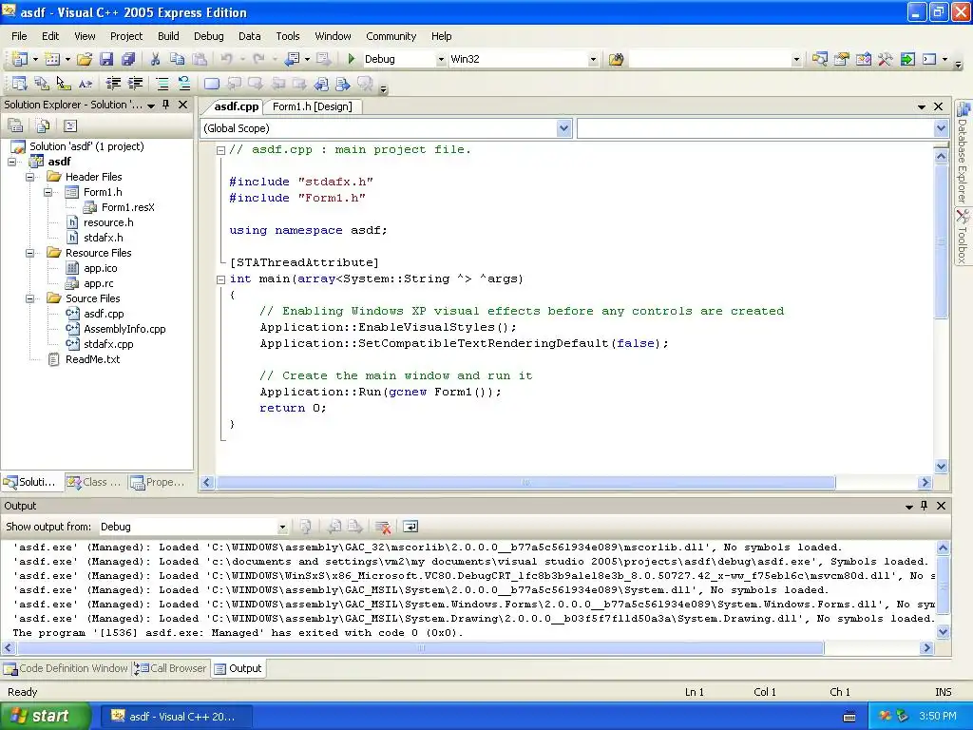Open the Solution Configurations Debug dropdown
Image resolution: width=973 pixels, height=730 pixels.
pyautogui.click(x=441, y=60)
